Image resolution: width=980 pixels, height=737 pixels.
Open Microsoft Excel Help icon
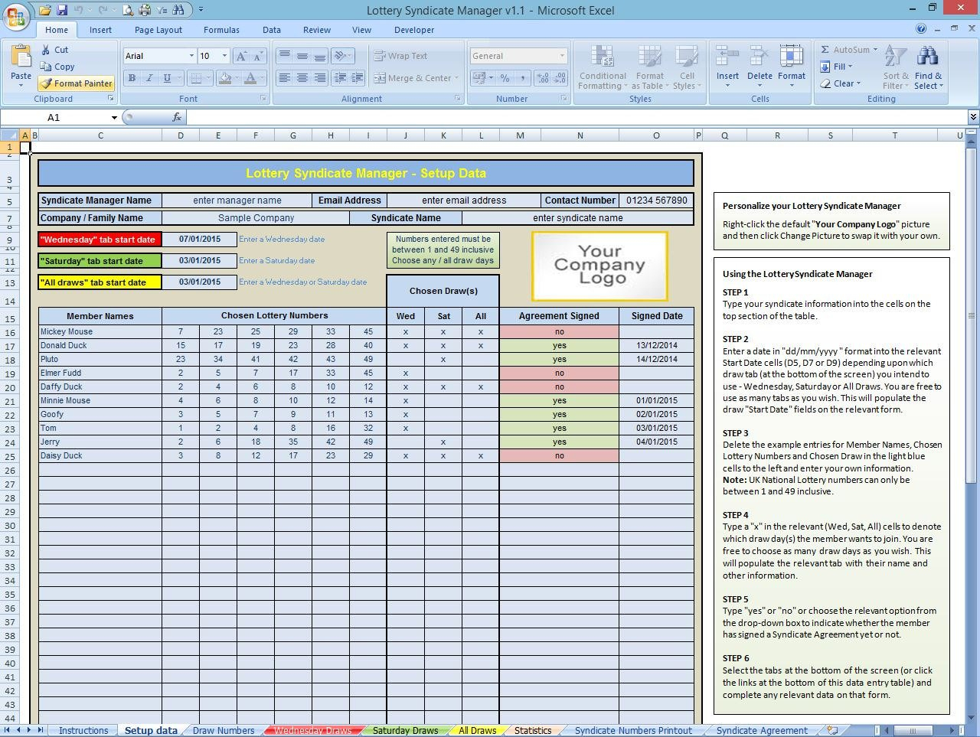(x=921, y=29)
